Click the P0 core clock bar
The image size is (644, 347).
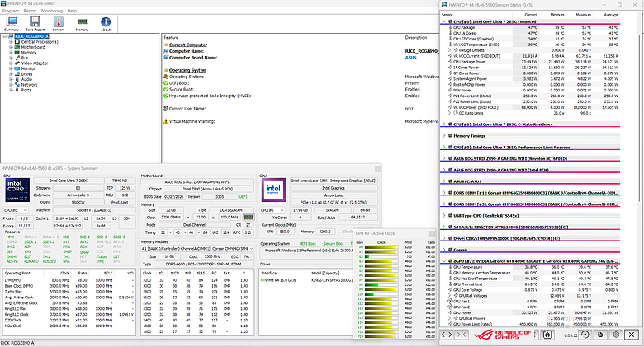(381, 247)
